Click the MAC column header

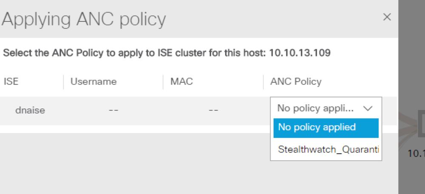point(182,82)
